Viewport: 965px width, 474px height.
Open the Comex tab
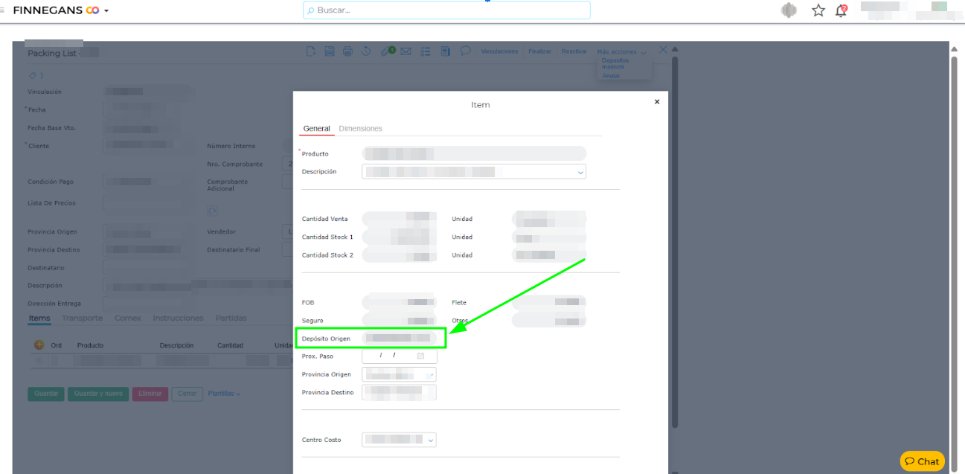coord(128,318)
